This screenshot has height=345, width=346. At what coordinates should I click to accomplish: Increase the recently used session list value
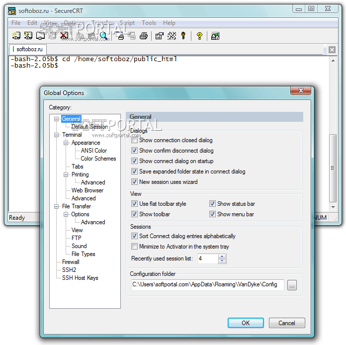click(222, 257)
